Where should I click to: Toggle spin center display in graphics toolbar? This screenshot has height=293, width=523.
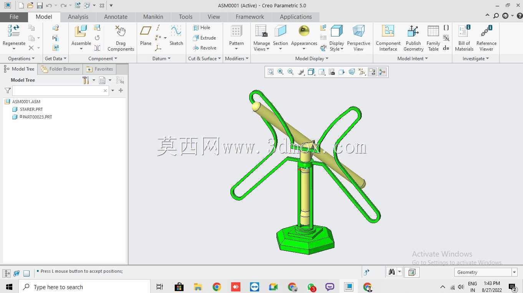click(x=382, y=72)
